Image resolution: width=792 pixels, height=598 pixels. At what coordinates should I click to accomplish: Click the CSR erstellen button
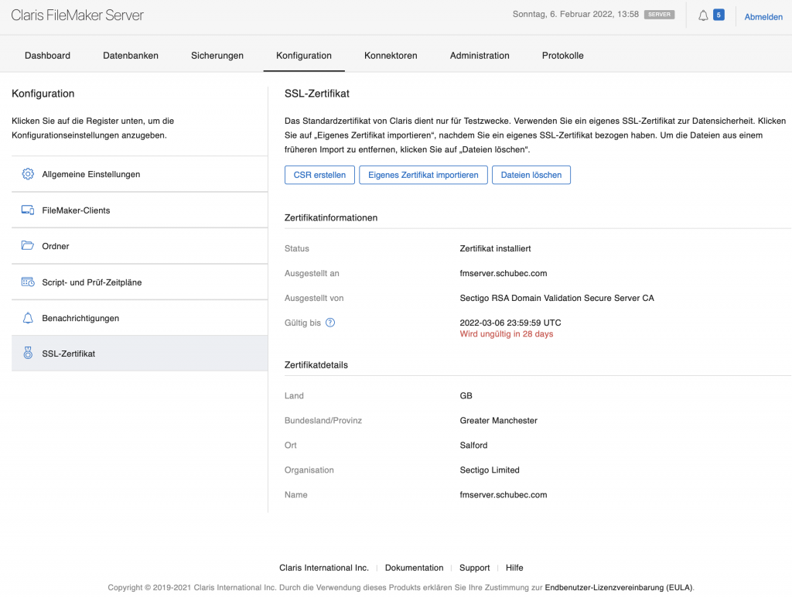(x=319, y=175)
